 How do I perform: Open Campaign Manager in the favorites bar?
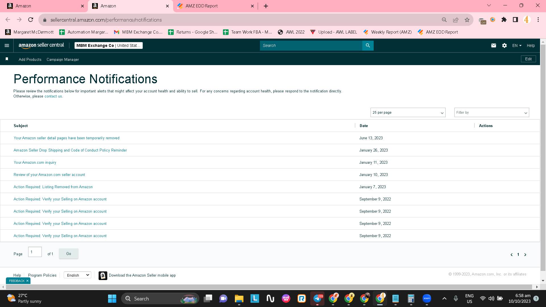coord(63,59)
